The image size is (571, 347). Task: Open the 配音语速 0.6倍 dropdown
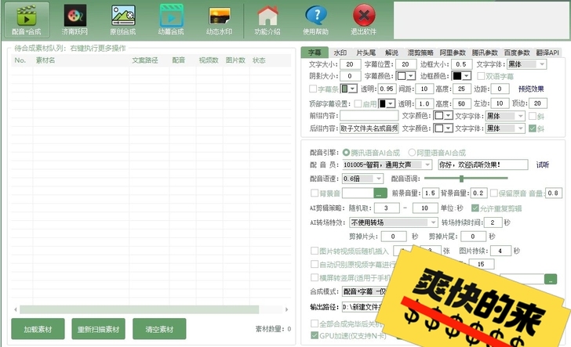pos(362,179)
